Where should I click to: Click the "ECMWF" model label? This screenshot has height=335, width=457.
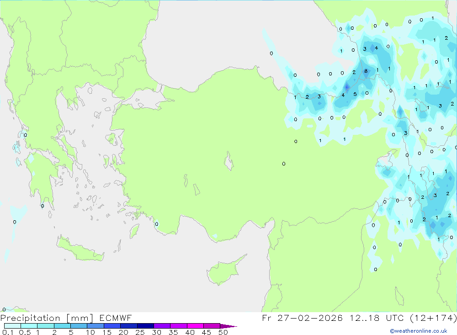tap(116, 318)
